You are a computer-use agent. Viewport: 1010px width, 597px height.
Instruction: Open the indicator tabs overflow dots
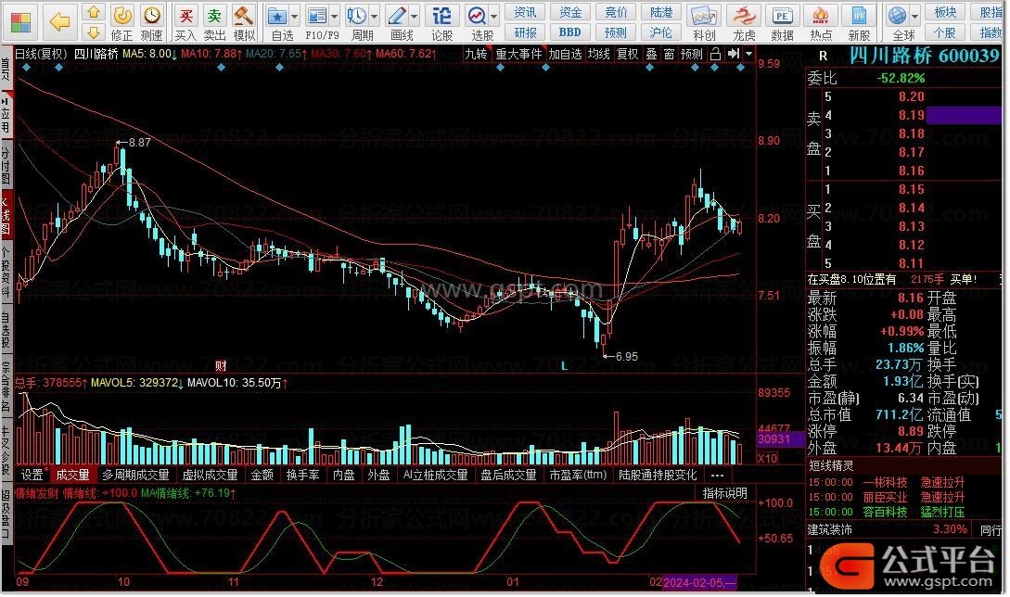717,476
